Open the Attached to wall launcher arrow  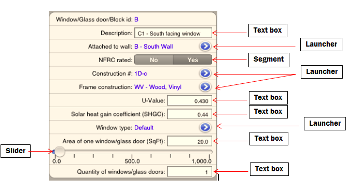pyautogui.click(x=205, y=46)
